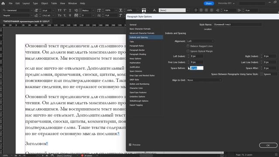Screen dimensions: 279x157
Task: Click the Style Name field Основной текст
Action: point(237,24)
